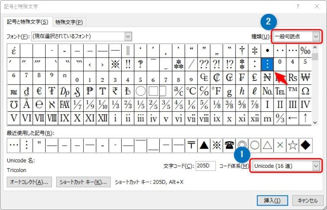Pick the Euro sign symbol
327x210 pixels.
tap(39, 91)
